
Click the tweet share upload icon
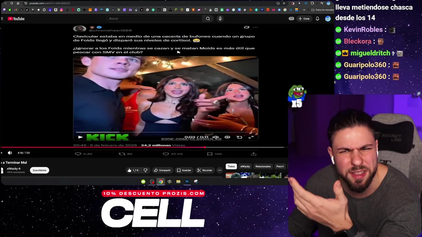point(254,154)
